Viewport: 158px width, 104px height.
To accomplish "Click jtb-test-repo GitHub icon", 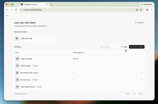I will coord(17,80).
